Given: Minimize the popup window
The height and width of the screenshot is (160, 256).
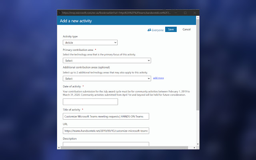Looking at the screenshot, I should click(x=176, y=13).
